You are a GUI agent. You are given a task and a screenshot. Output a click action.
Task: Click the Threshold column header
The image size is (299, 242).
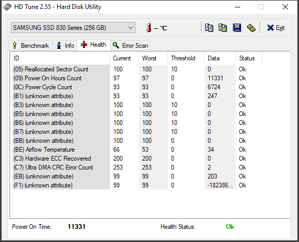(x=186, y=58)
